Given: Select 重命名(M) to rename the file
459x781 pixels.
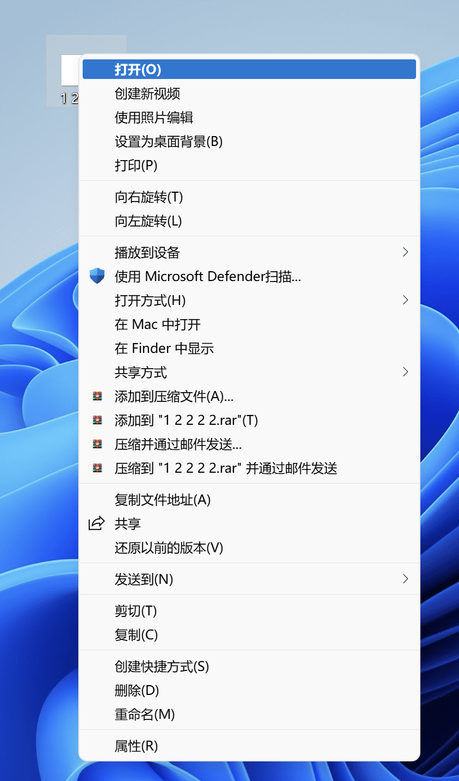Looking at the screenshot, I should point(145,715).
